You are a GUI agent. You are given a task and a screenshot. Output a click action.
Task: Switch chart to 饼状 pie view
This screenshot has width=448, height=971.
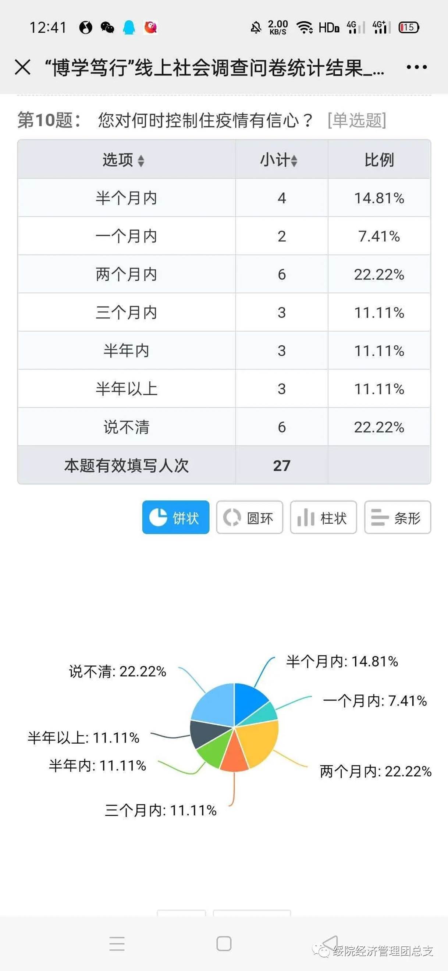pyautogui.click(x=175, y=517)
